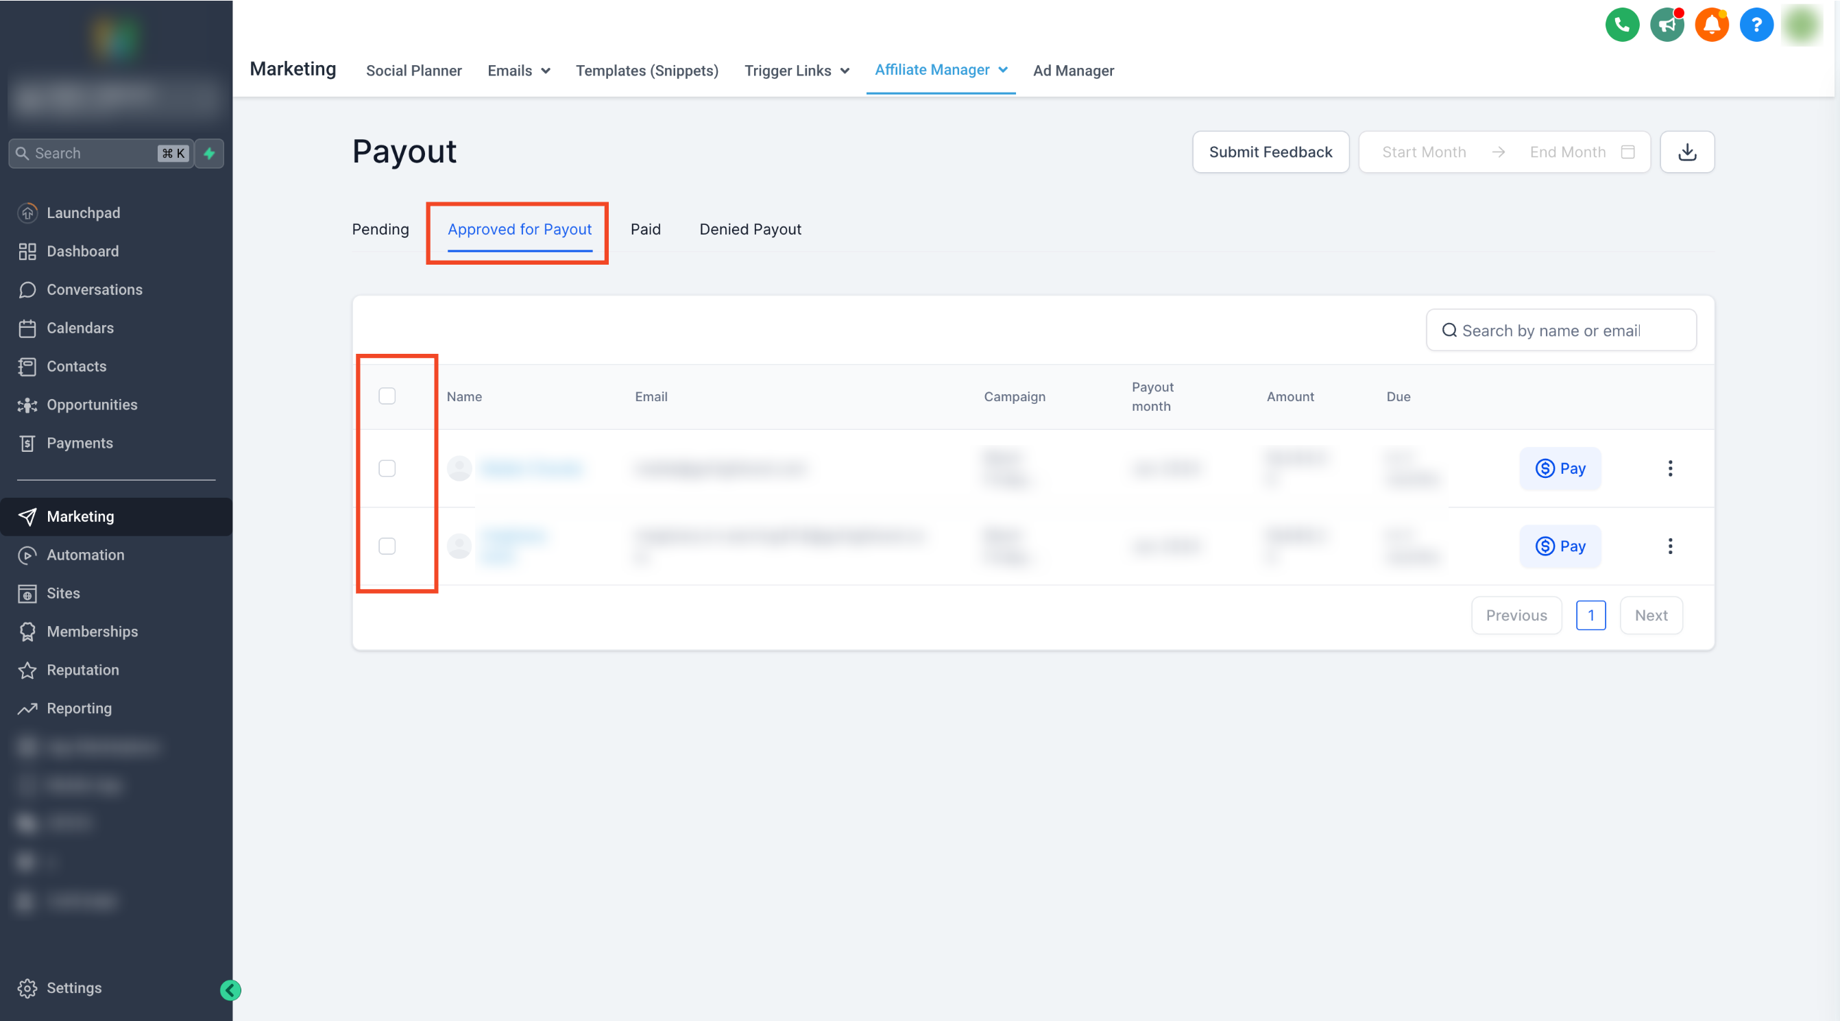Click the lightning bolt quick actions icon
Viewport: 1840px width, 1021px height.
click(209, 153)
